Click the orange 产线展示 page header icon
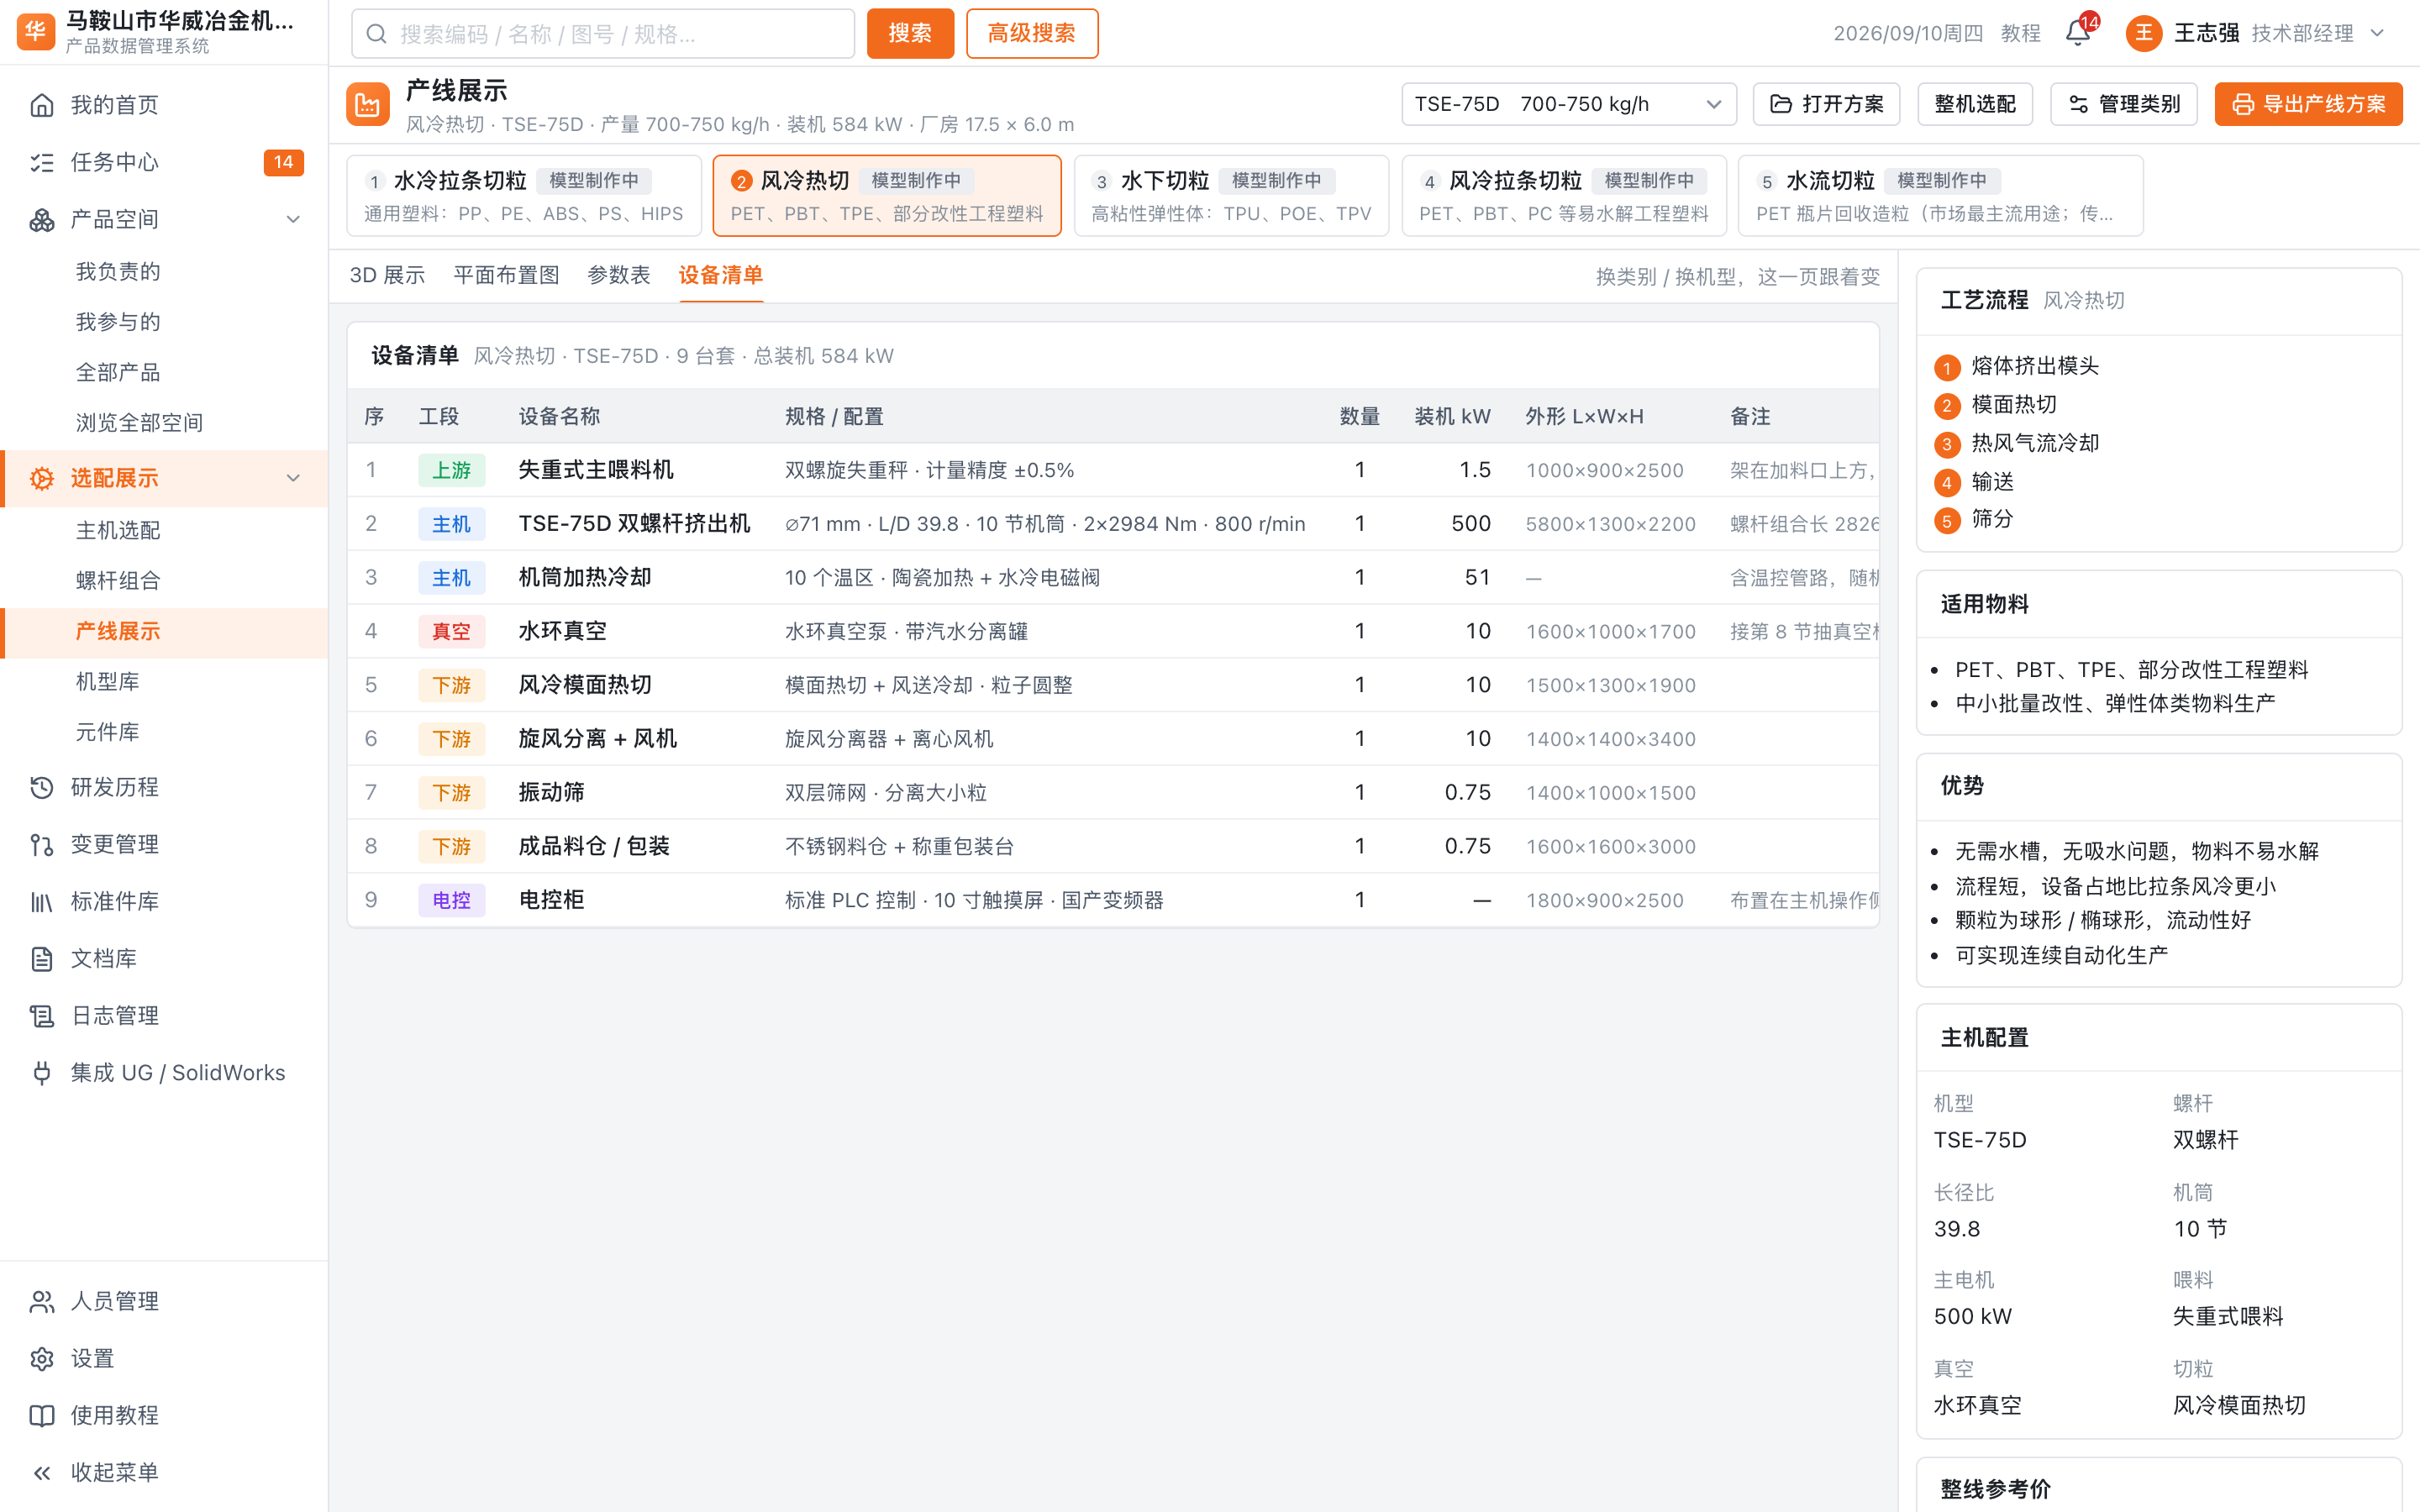Screen dimensions: 2420x1512 (x=368, y=104)
